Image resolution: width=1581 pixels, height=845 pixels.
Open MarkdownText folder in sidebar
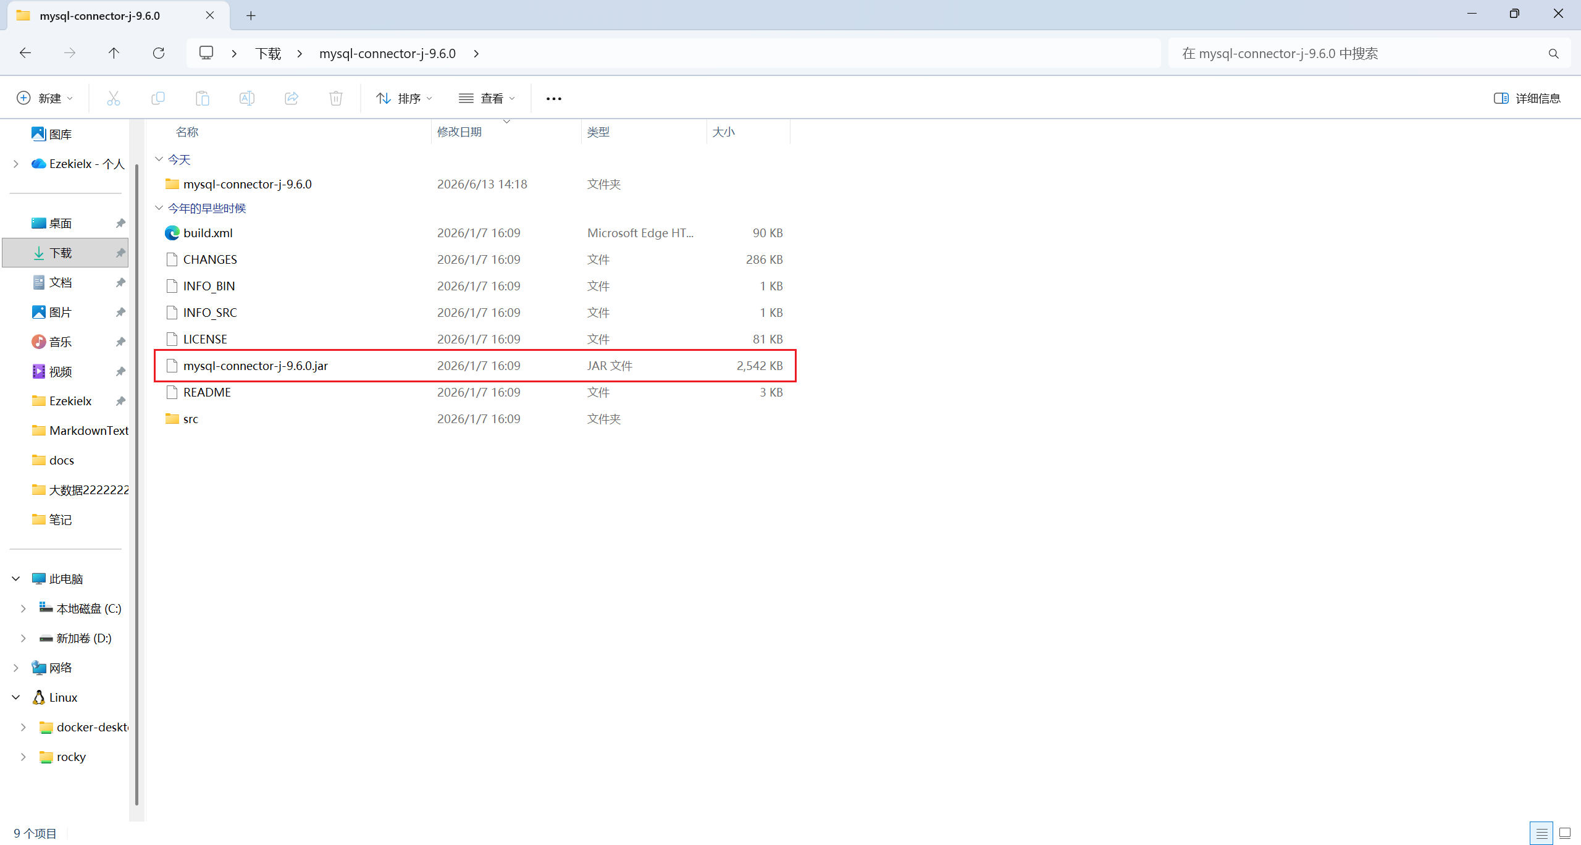pos(80,431)
